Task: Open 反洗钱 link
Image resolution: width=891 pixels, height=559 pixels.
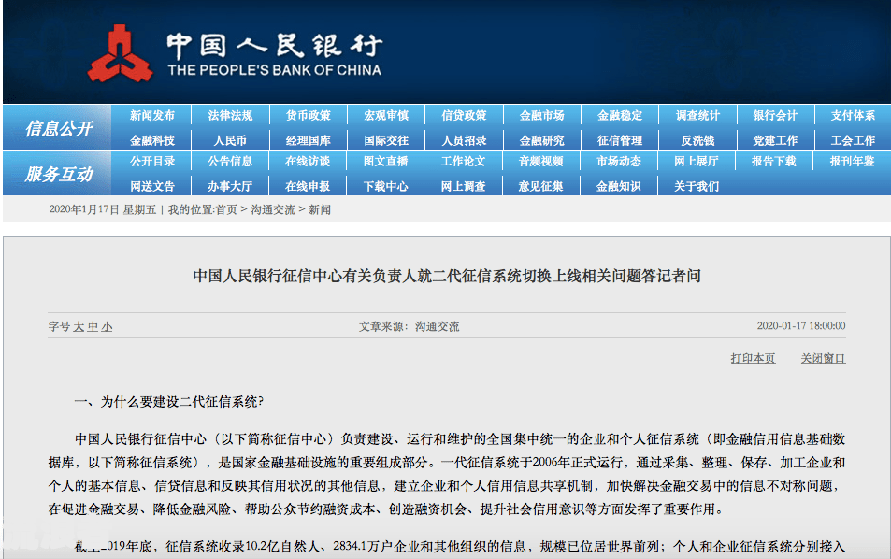Action: 697,140
